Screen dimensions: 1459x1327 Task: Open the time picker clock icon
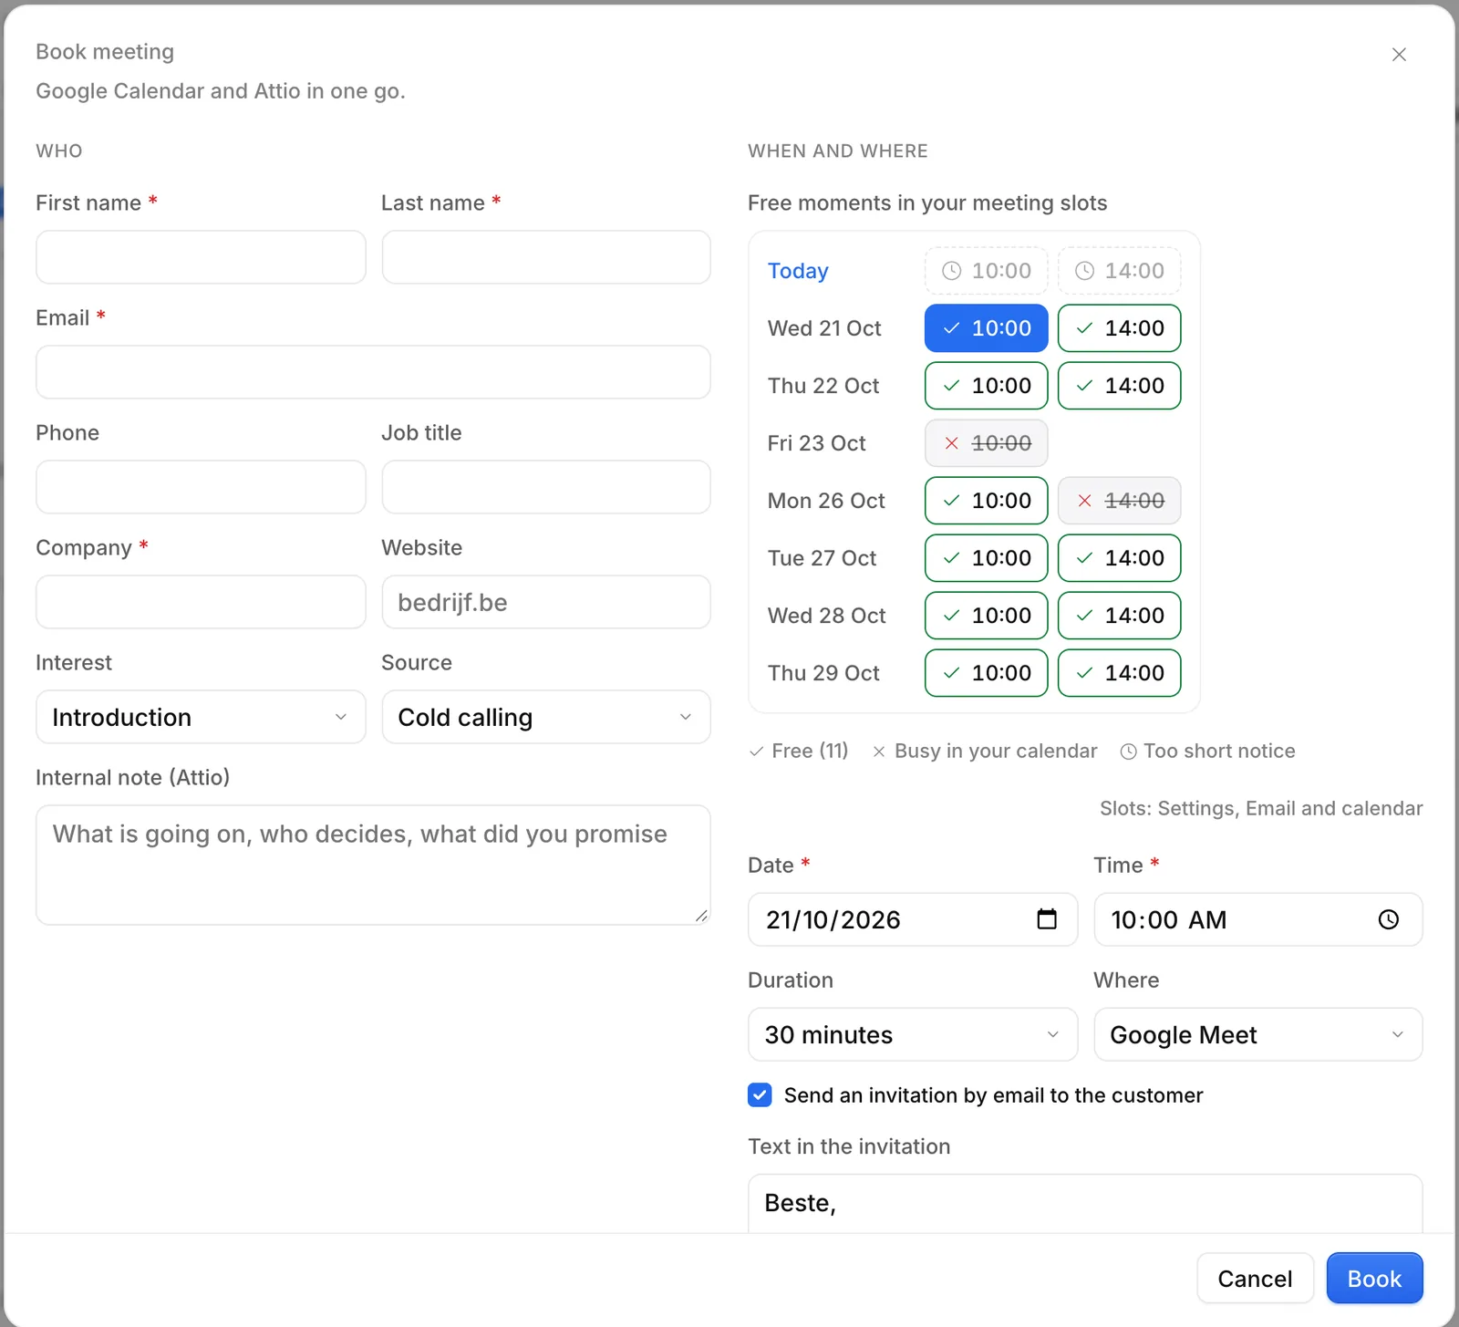(x=1388, y=919)
